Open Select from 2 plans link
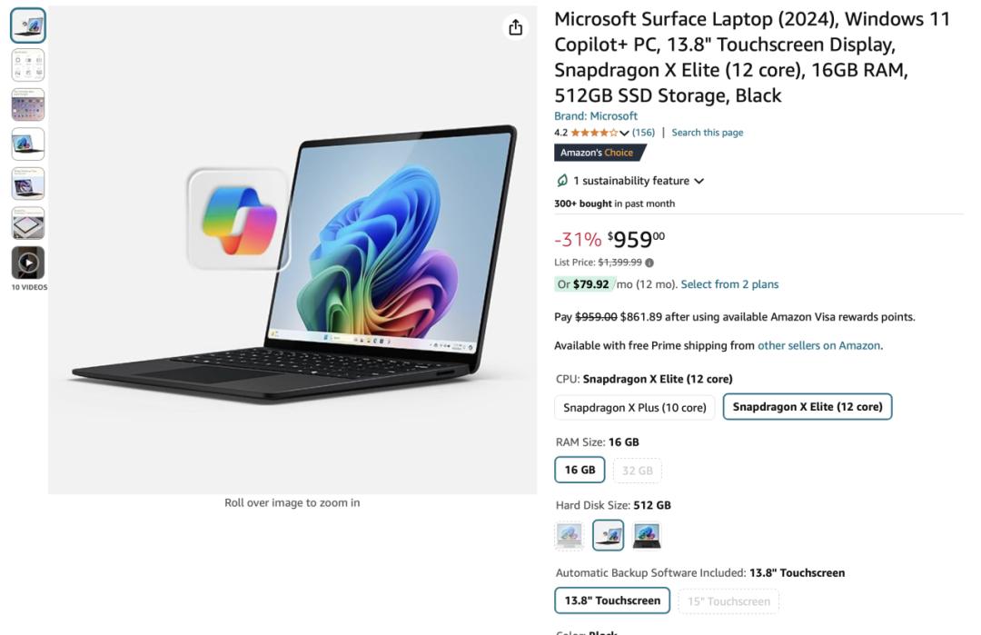The width and height of the screenshot is (981, 635). pos(729,284)
